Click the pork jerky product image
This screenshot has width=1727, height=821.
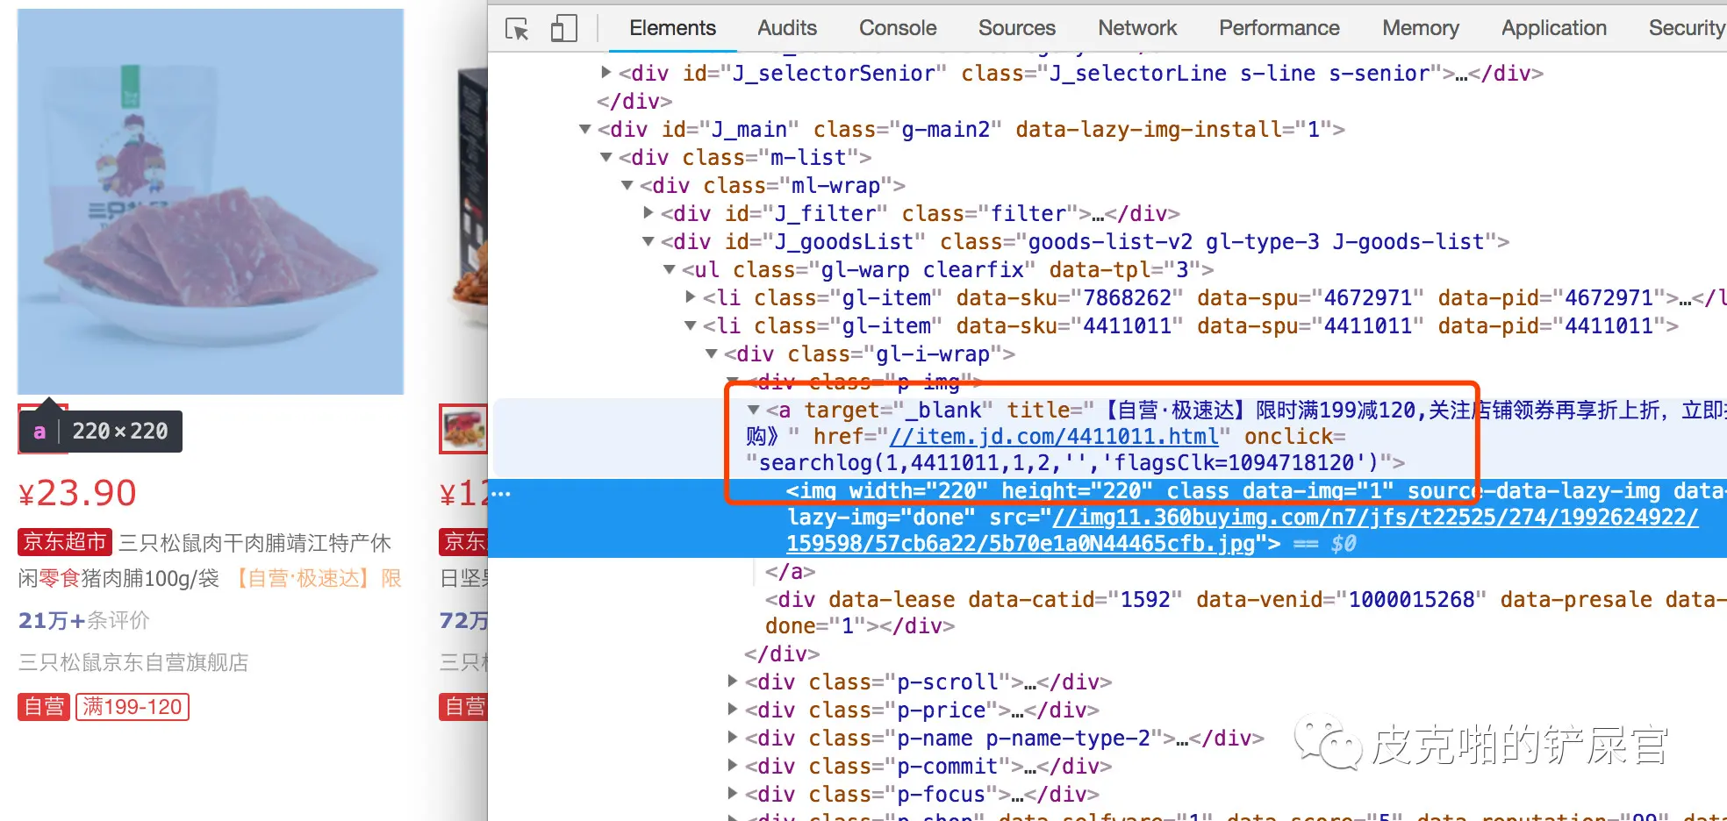[x=211, y=202]
